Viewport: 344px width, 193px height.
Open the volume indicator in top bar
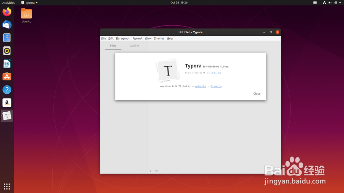(330, 3)
